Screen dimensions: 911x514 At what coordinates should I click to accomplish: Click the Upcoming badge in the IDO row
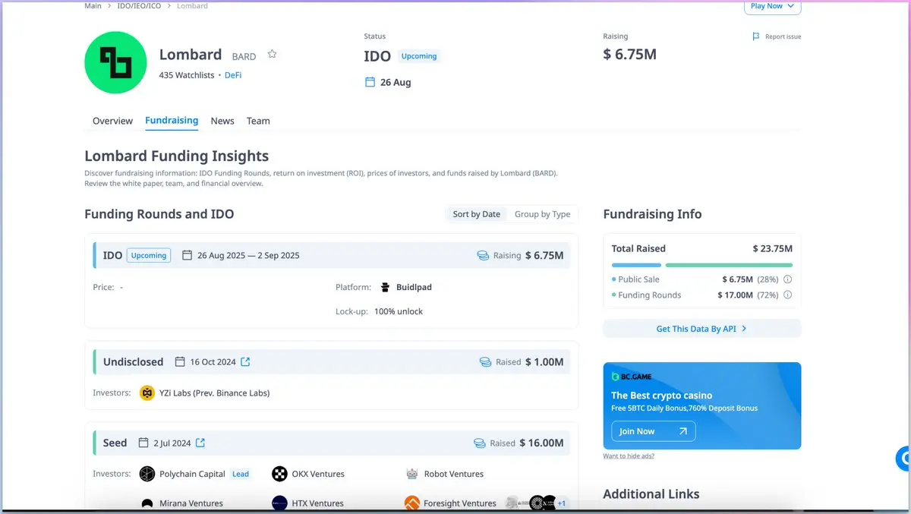pyautogui.click(x=149, y=255)
